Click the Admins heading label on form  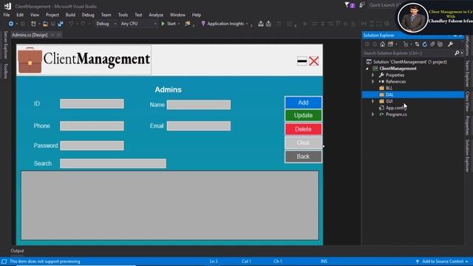click(x=168, y=89)
